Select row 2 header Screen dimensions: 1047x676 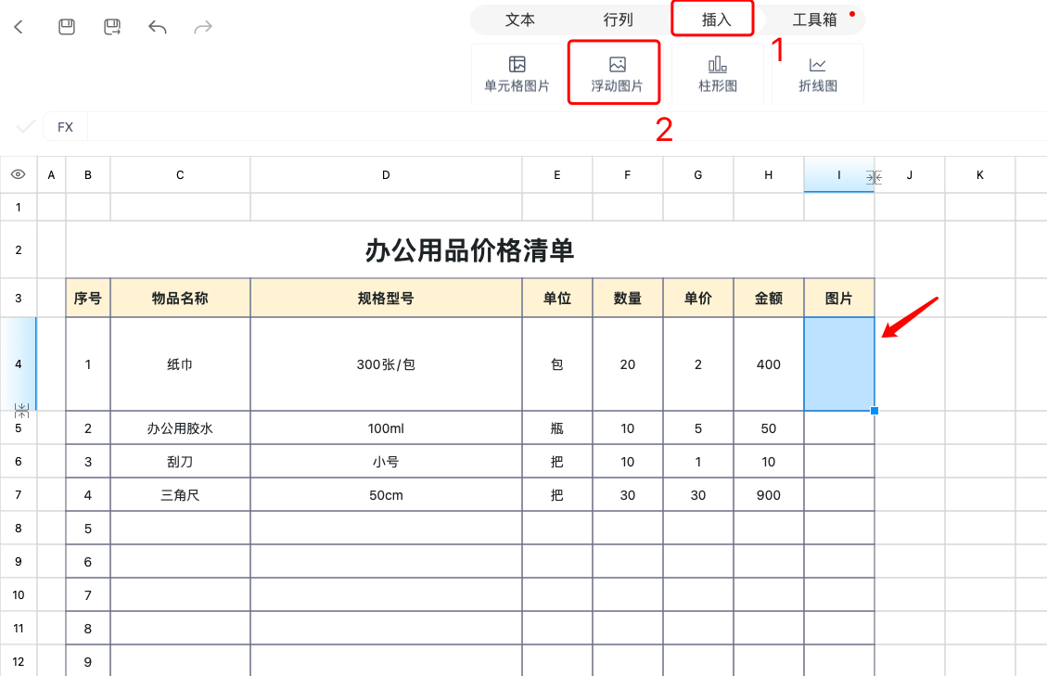click(x=18, y=249)
